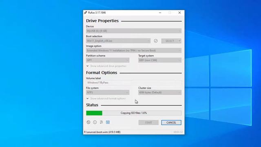This screenshot has height=147, width=261.
Task: Open the Cluster size 4096 bytes dropdown
Action: coord(160,92)
